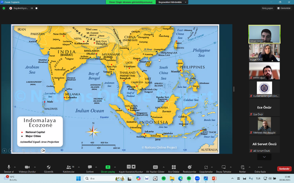
Task: Open the Windows Start menu
Action: coord(78,179)
